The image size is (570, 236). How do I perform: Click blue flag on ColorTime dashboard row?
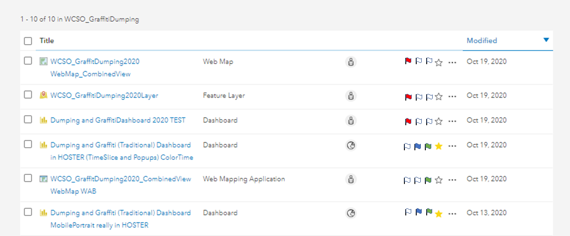[x=418, y=146]
